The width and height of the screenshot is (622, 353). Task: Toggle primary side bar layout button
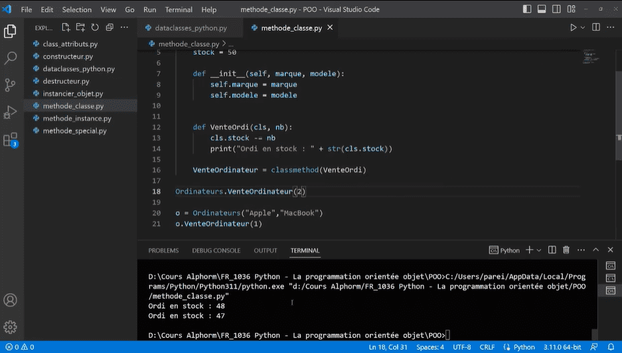(x=527, y=9)
